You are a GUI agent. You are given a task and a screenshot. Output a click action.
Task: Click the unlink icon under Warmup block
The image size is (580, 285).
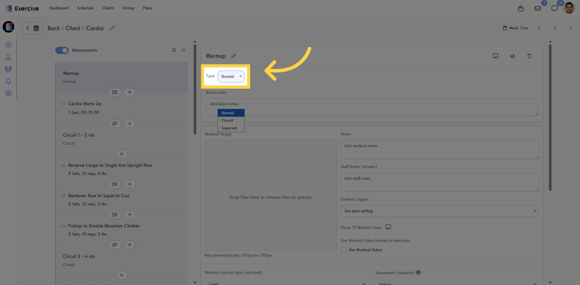[115, 92]
